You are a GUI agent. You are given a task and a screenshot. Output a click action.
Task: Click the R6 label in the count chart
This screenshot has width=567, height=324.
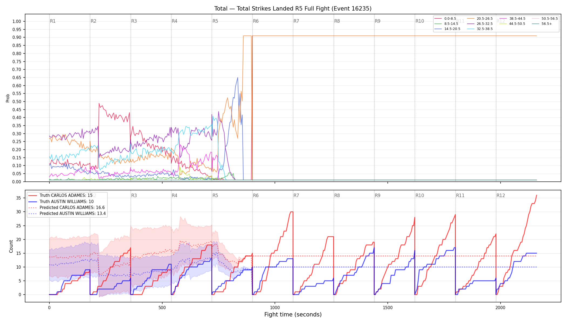(x=256, y=195)
